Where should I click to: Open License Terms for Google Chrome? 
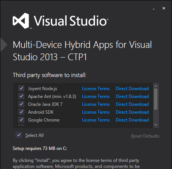click(x=96, y=120)
